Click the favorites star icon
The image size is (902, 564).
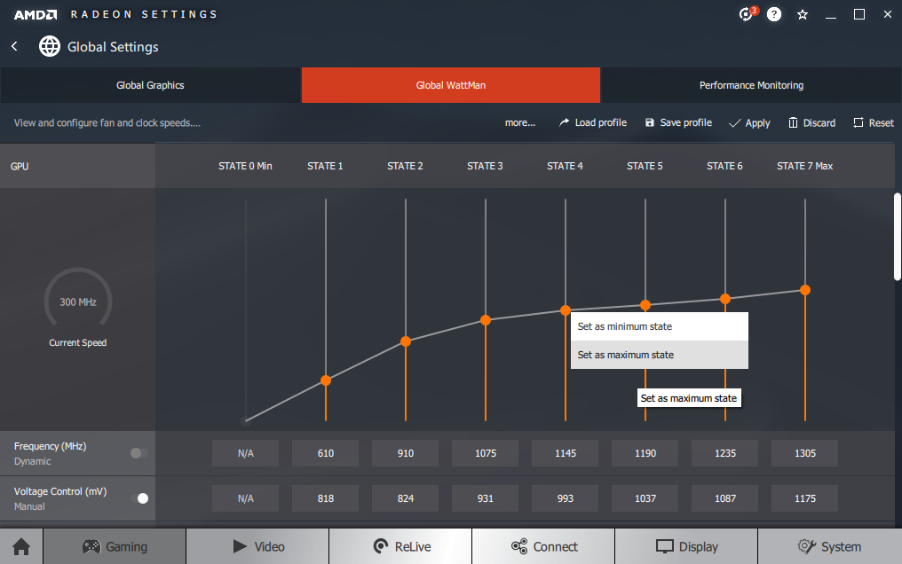click(x=803, y=14)
